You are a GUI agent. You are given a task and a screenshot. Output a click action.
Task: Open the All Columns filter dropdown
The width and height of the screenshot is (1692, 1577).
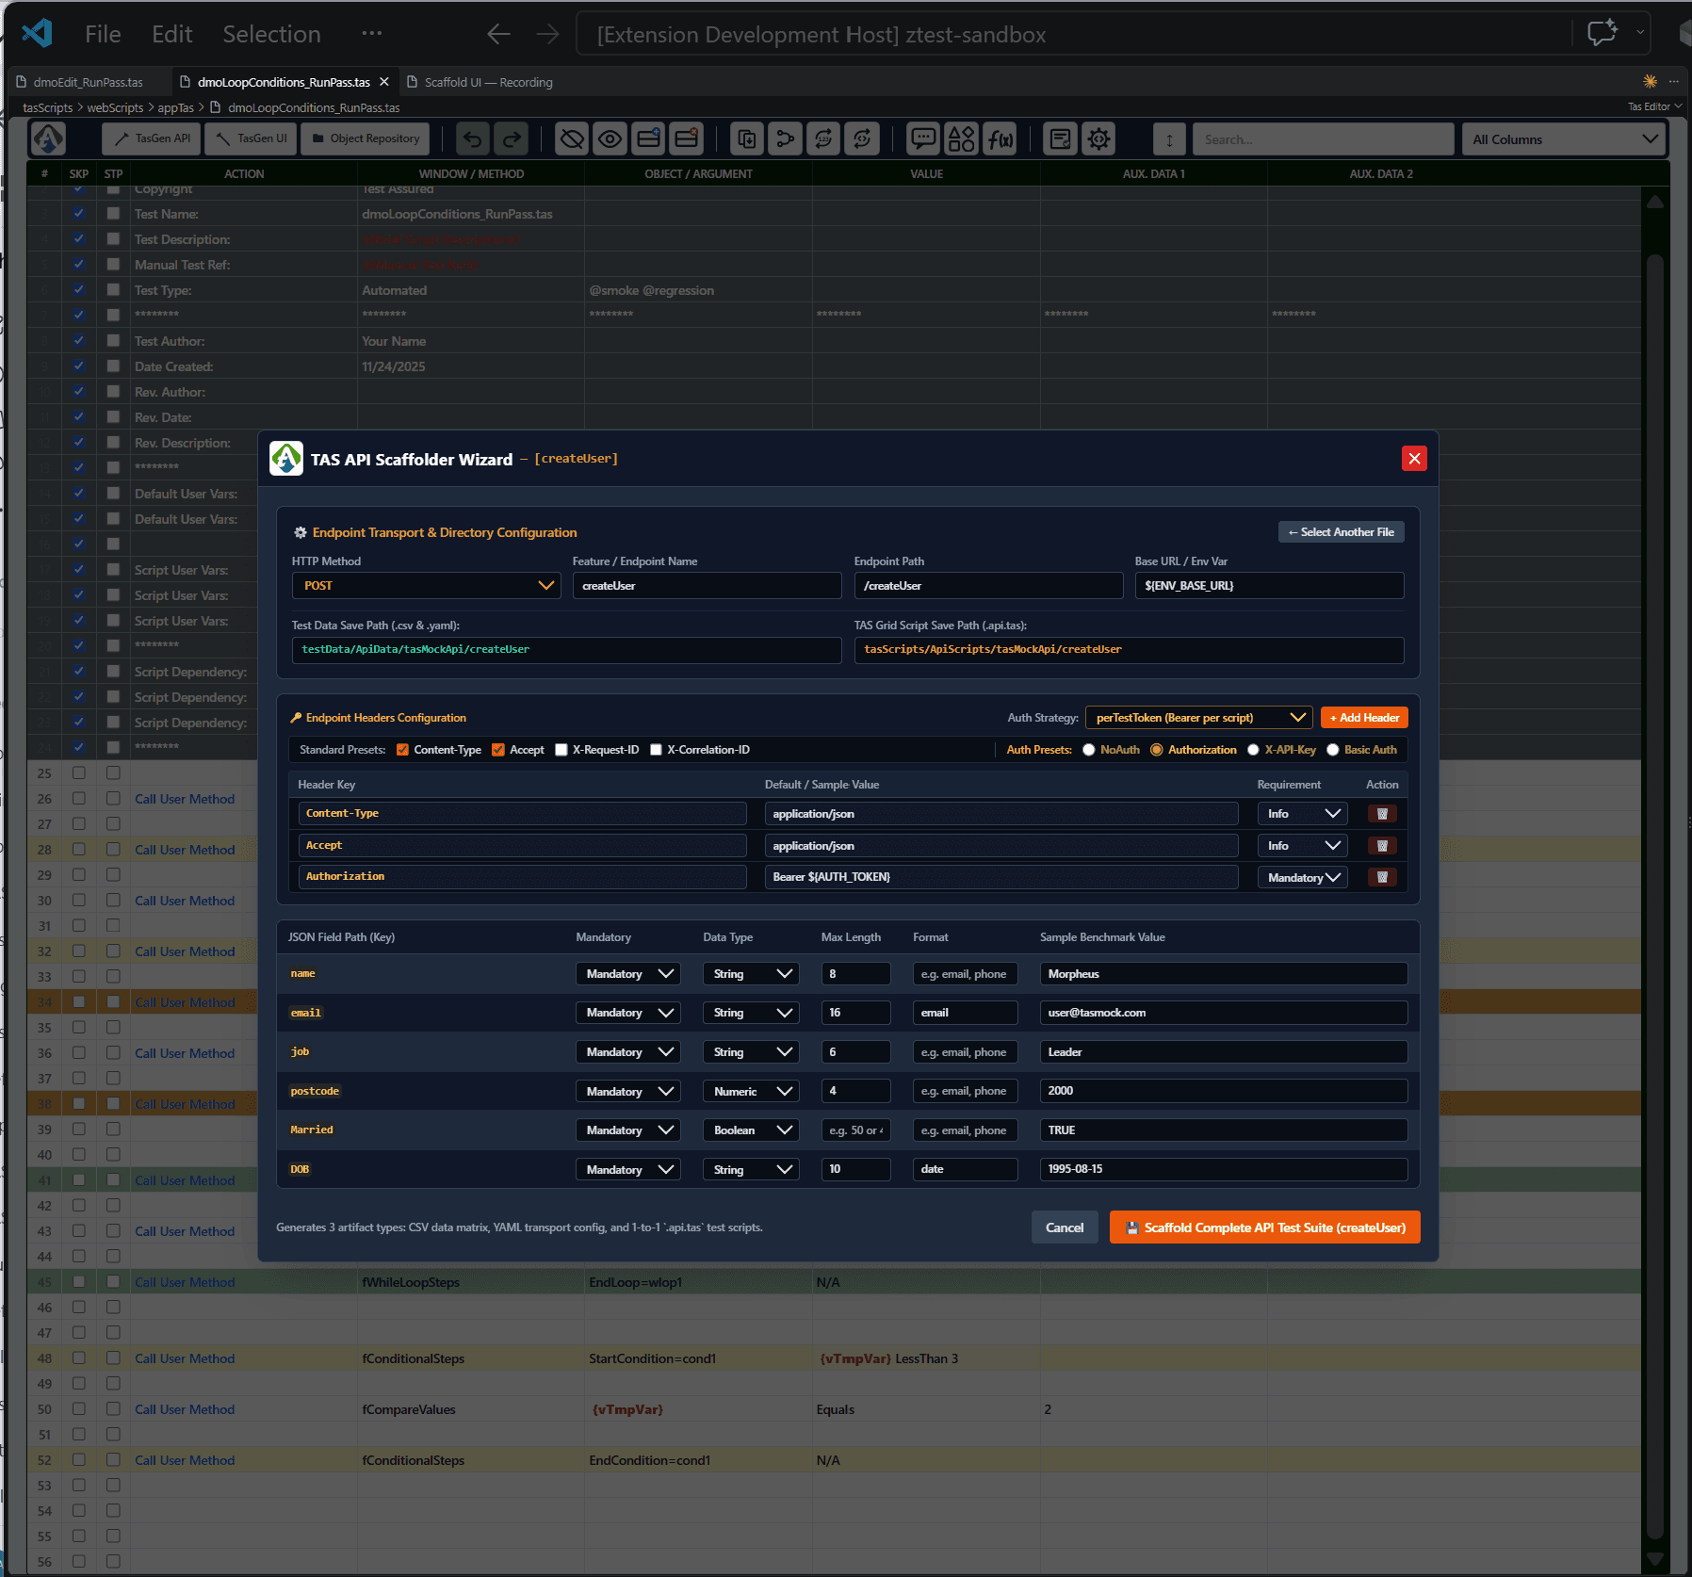pyautogui.click(x=1564, y=139)
